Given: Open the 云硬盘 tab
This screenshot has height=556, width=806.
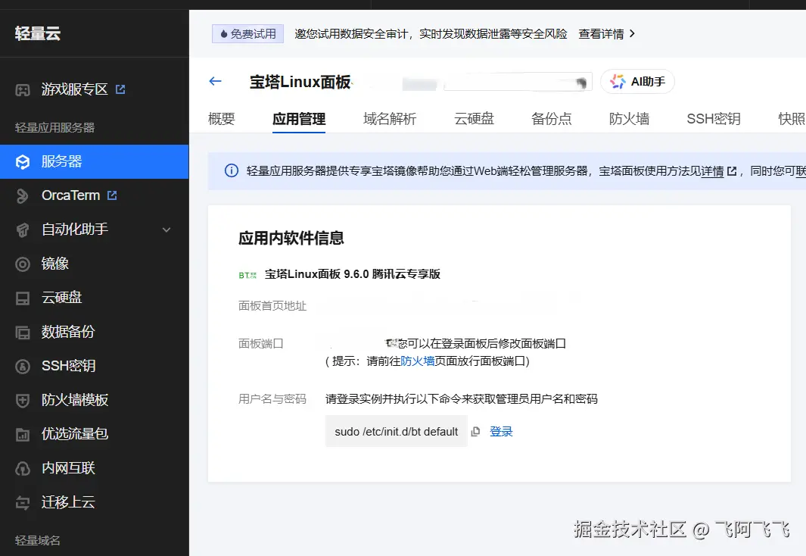Looking at the screenshot, I should (474, 119).
